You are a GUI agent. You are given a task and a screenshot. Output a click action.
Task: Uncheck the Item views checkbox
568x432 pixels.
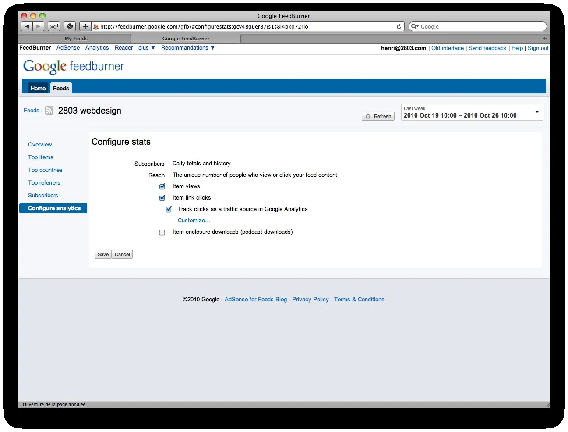pos(162,186)
